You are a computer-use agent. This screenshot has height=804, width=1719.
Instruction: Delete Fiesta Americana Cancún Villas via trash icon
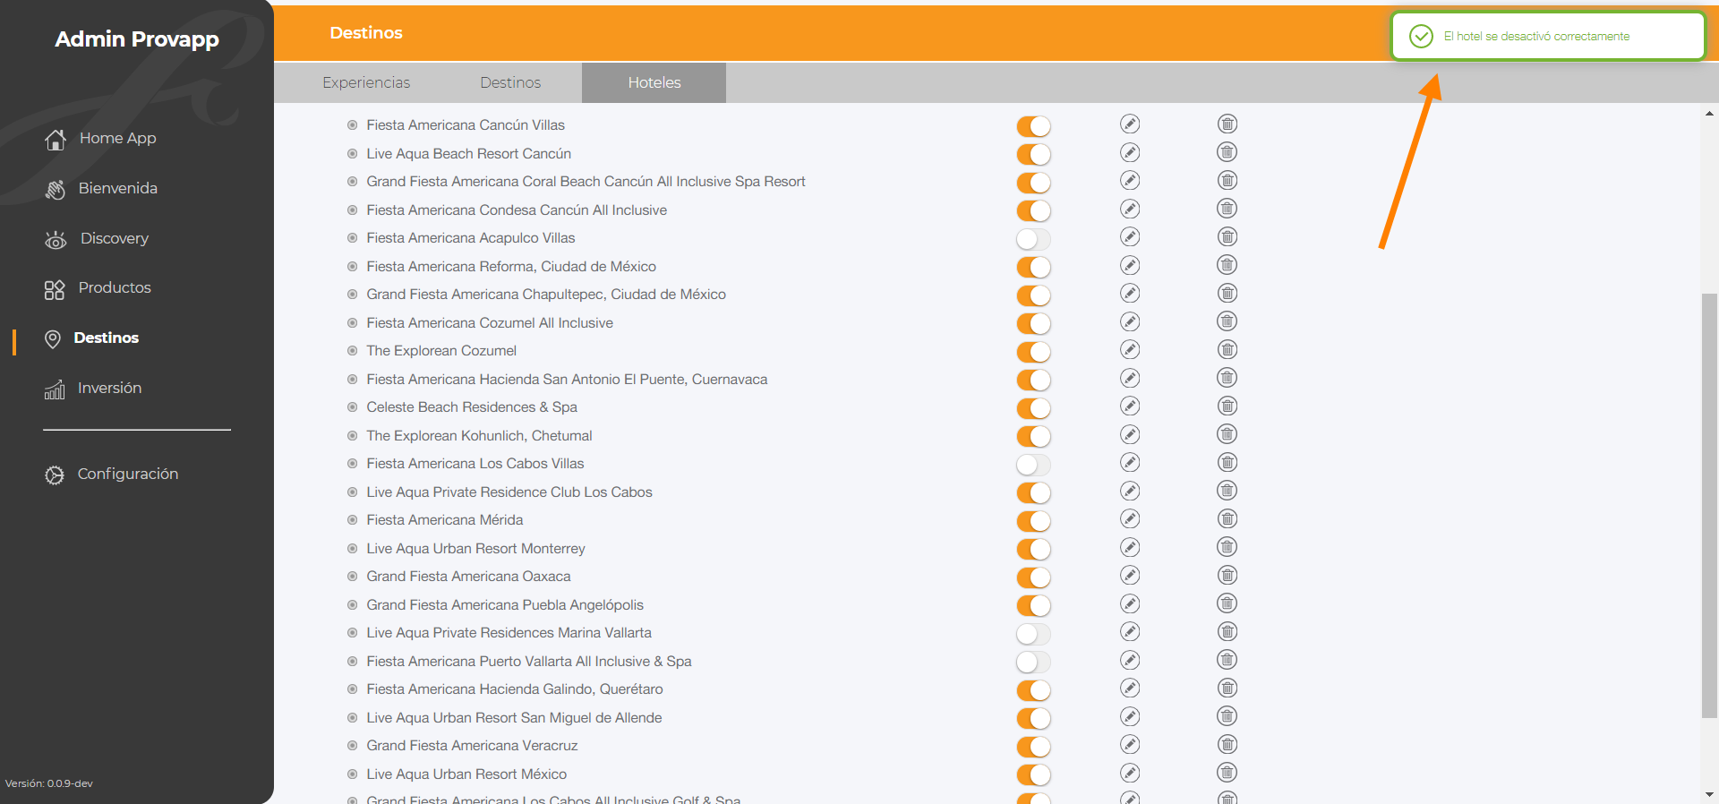[x=1227, y=124]
